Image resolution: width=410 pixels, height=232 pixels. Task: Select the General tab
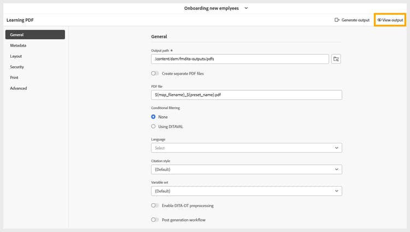(35, 34)
